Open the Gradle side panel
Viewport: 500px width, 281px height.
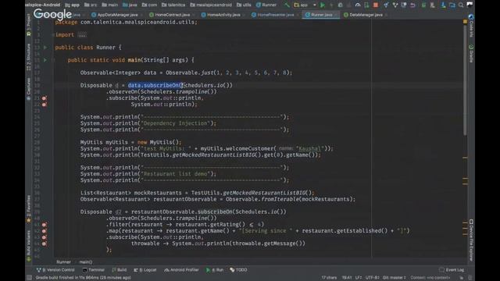point(471,53)
